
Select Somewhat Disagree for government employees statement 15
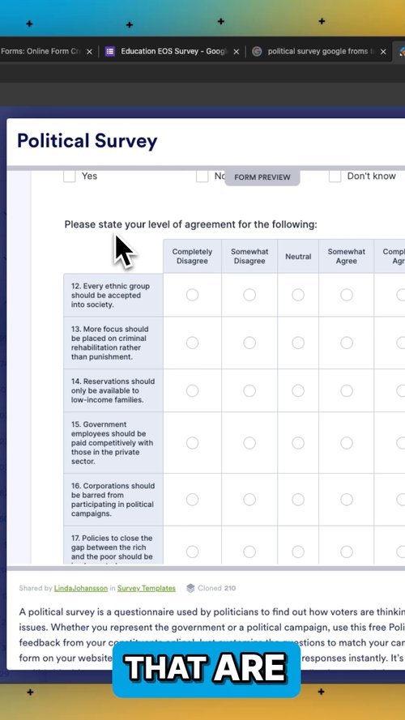click(x=249, y=443)
